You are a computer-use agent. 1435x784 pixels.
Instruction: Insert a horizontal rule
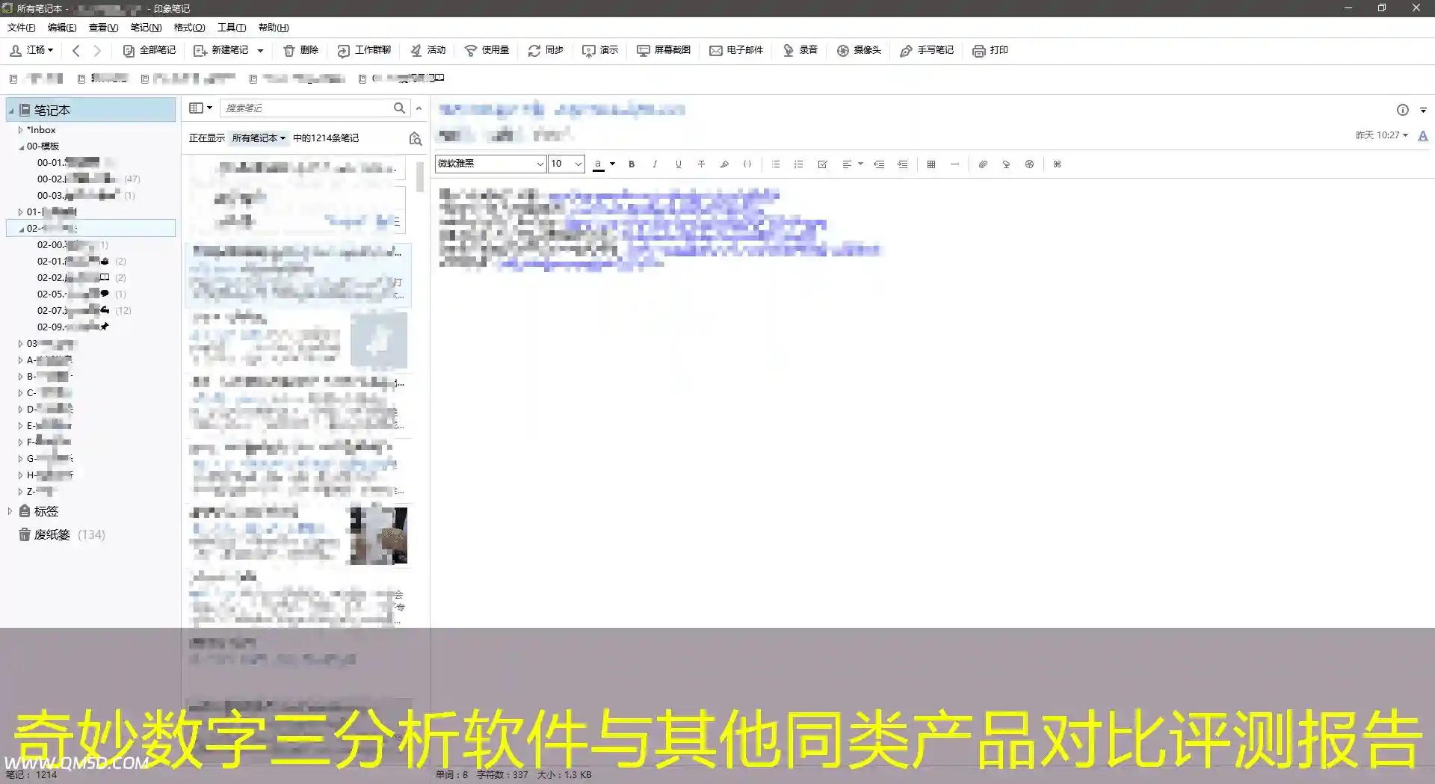(x=954, y=164)
